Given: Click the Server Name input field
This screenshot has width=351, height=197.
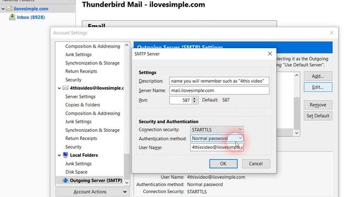Looking at the screenshot, I should pos(219,90).
